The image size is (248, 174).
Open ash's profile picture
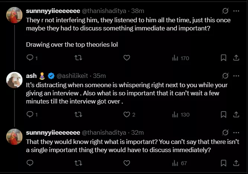click(x=15, y=79)
